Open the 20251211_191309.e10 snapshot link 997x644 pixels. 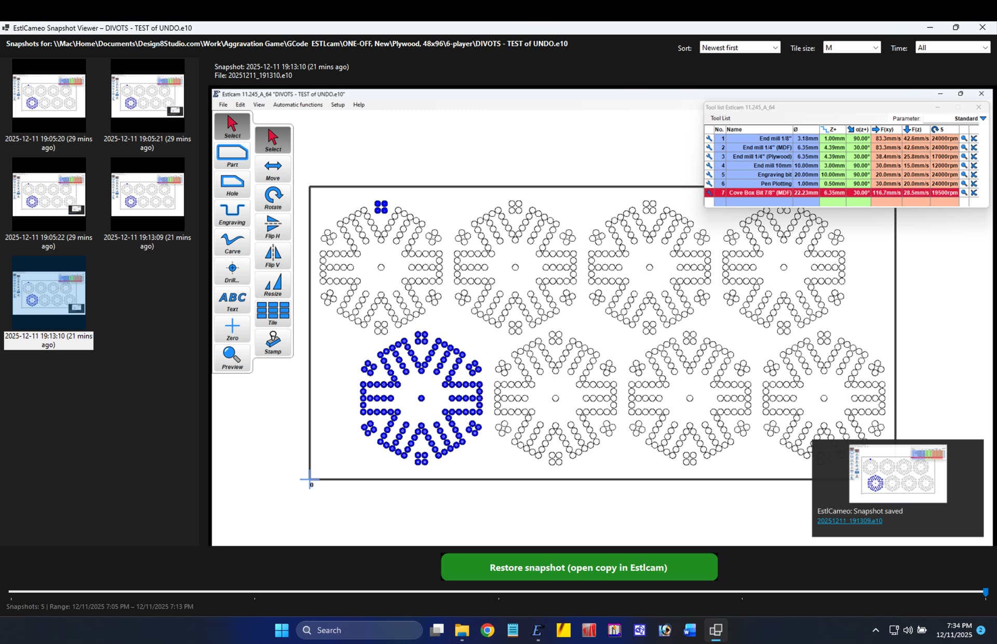click(850, 520)
